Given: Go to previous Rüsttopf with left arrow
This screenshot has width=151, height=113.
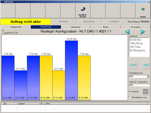Looking at the screenshot, I should click(127, 32).
